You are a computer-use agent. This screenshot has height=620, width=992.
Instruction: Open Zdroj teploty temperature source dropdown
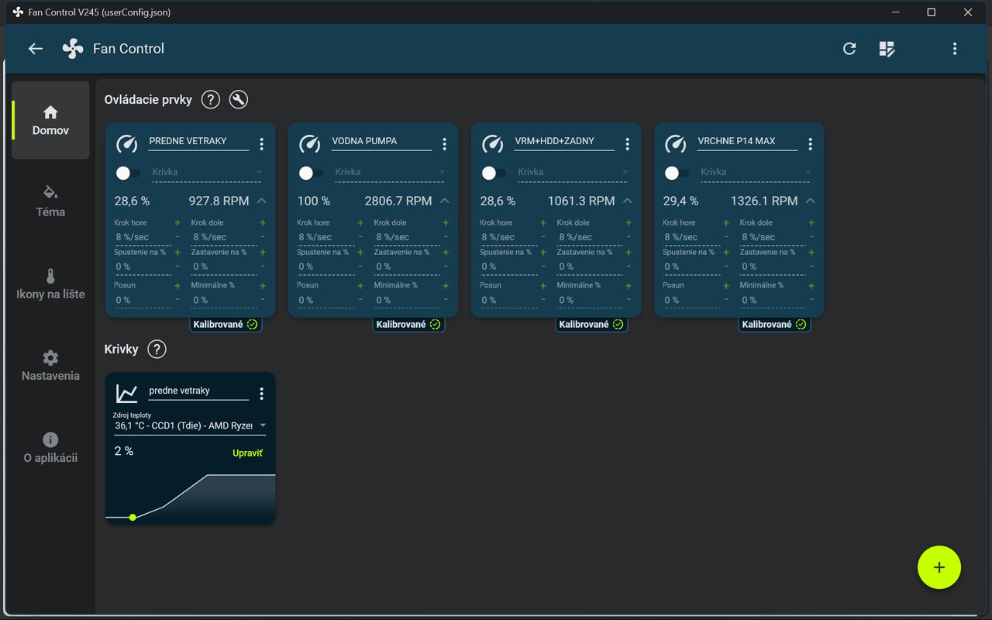190,425
